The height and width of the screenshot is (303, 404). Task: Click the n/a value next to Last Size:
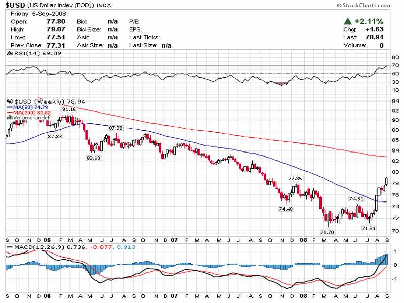[x=166, y=45]
